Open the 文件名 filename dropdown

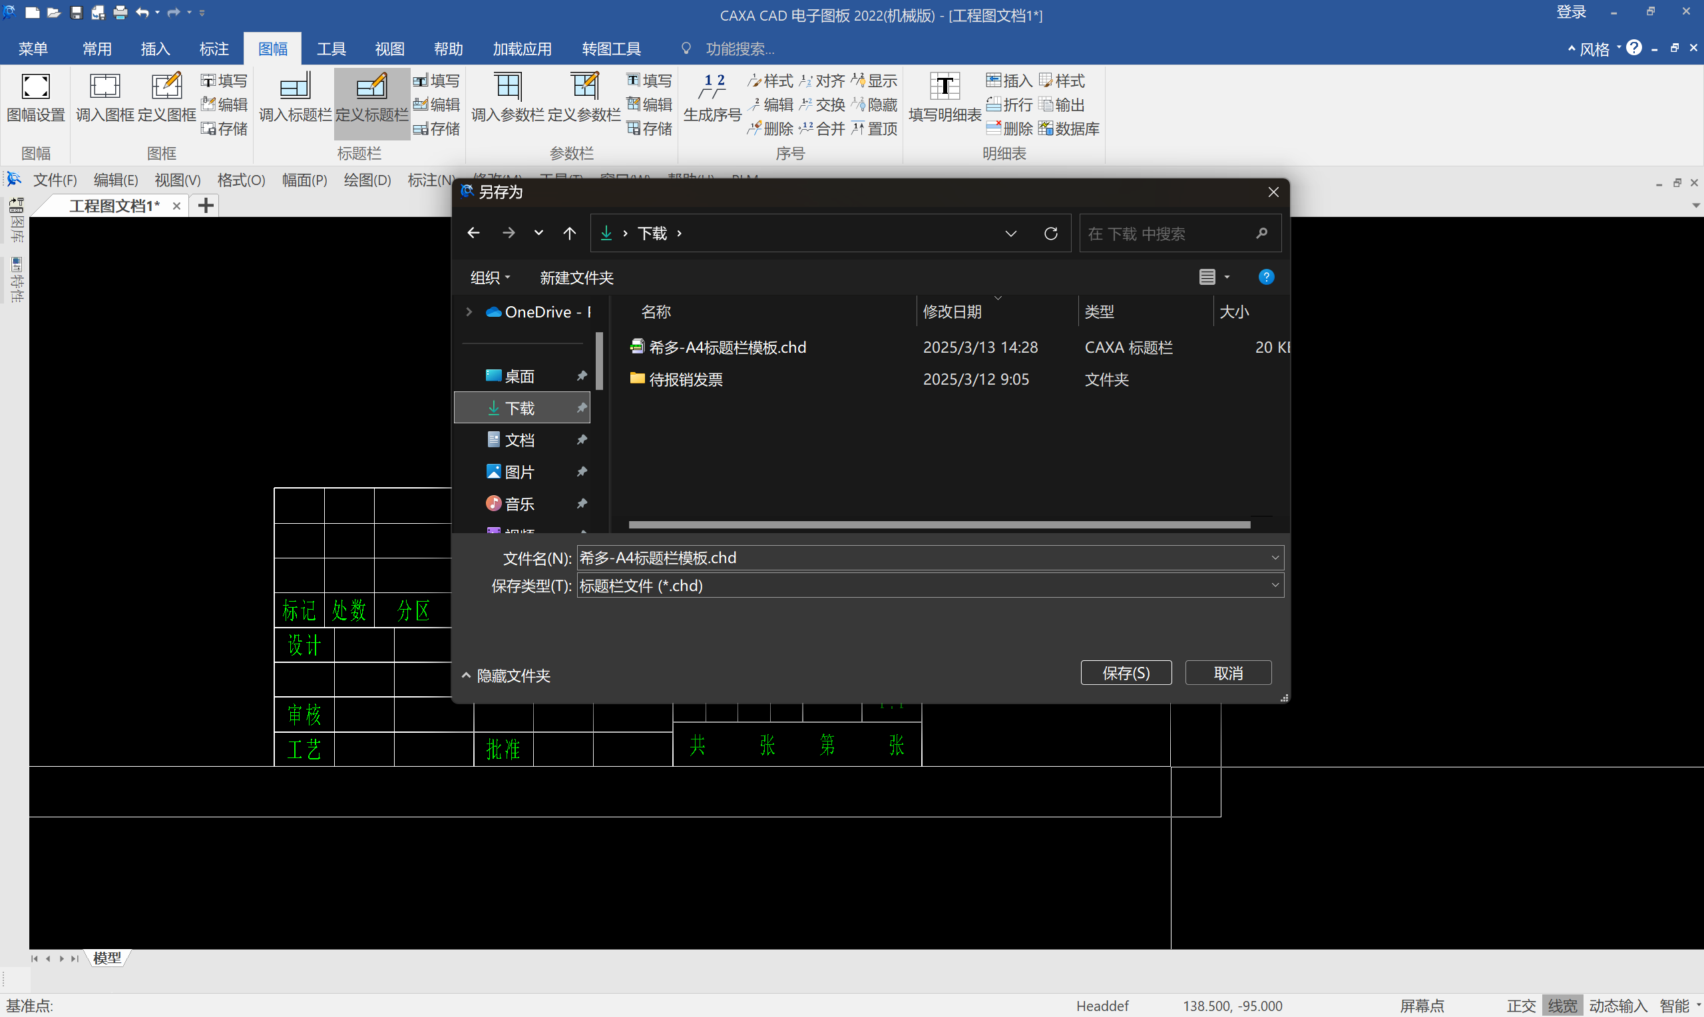click(1275, 558)
